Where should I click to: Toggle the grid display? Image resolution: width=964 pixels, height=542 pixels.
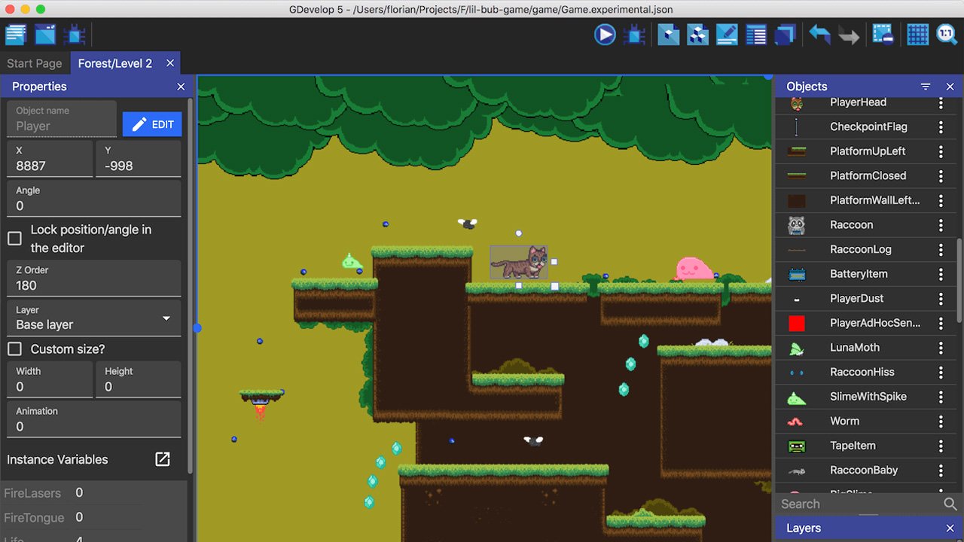pos(917,34)
